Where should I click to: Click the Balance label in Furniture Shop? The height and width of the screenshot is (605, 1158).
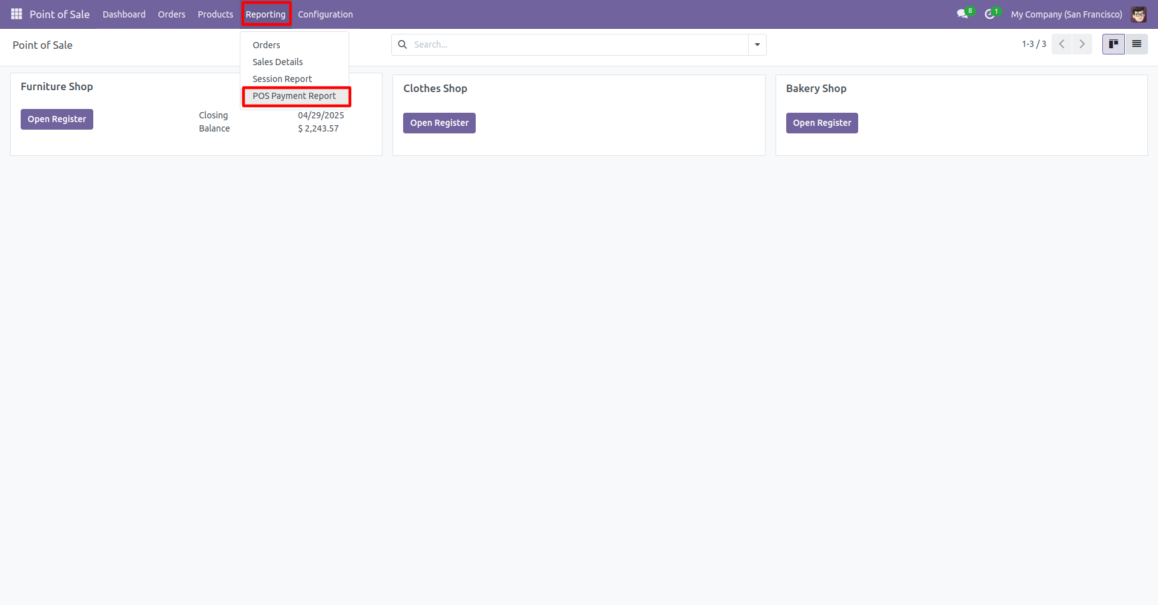pyautogui.click(x=214, y=128)
